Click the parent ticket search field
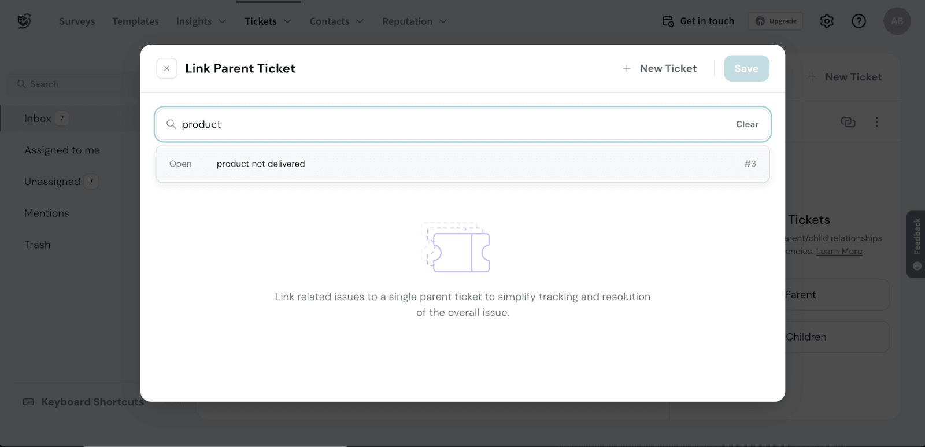 451,124
